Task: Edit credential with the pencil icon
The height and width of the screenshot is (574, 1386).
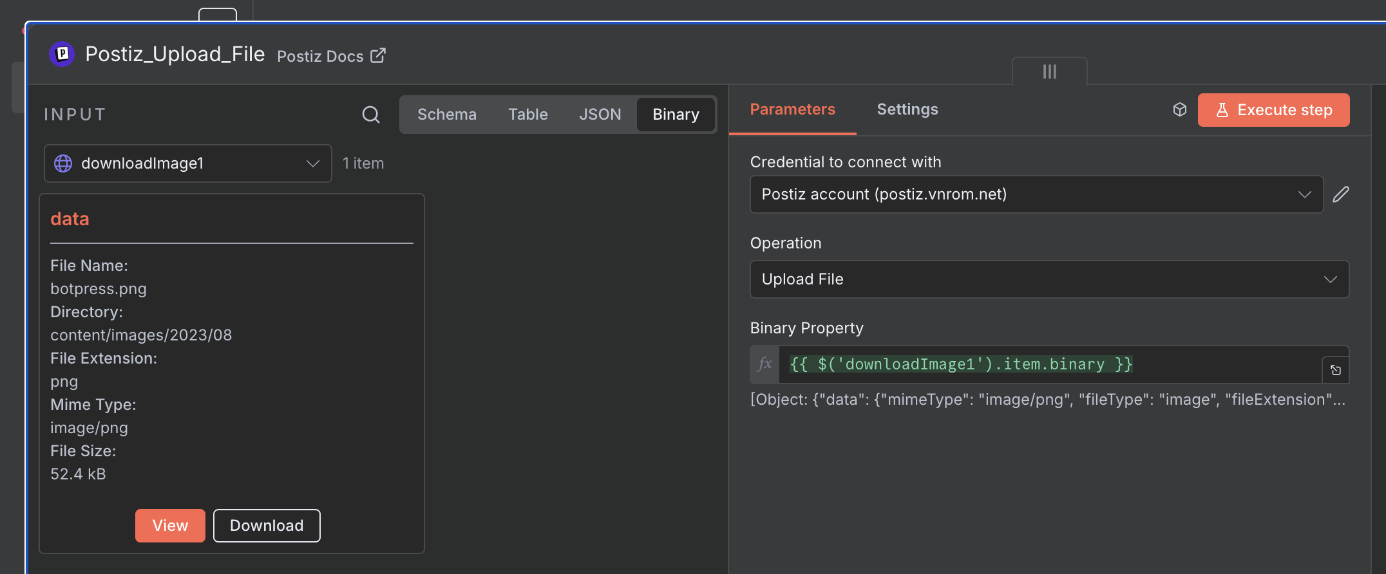Action: click(x=1341, y=194)
